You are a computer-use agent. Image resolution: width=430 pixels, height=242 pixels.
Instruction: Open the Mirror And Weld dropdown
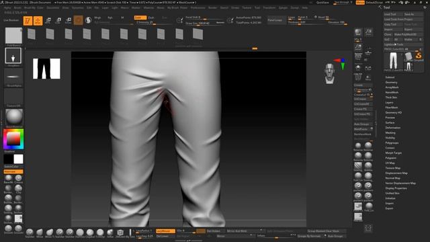click(245, 231)
